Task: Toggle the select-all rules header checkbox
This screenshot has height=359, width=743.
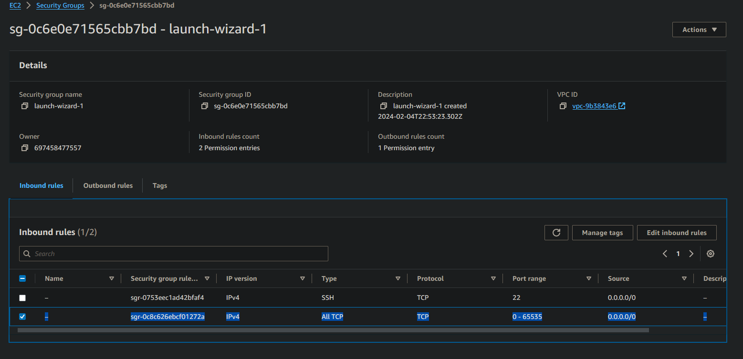Action: [22, 278]
